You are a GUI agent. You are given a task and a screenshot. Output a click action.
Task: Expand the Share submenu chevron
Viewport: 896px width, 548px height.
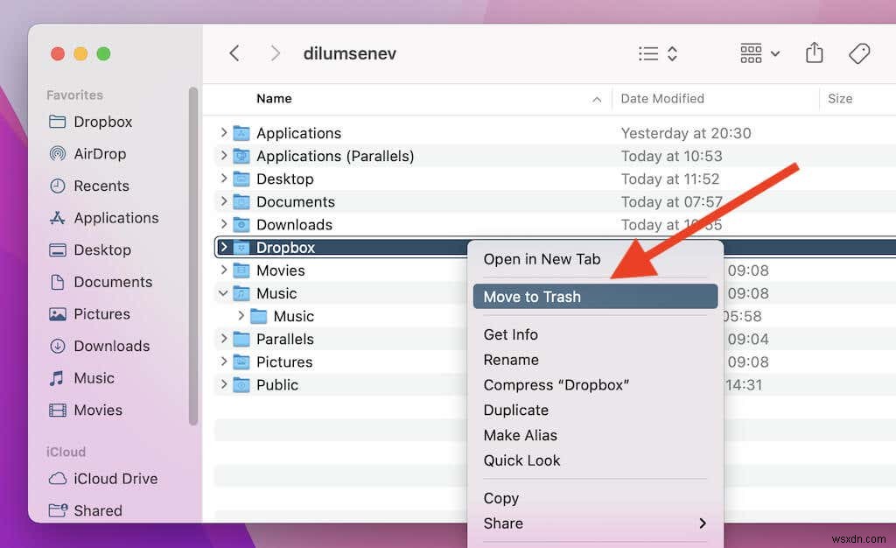click(703, 523)
